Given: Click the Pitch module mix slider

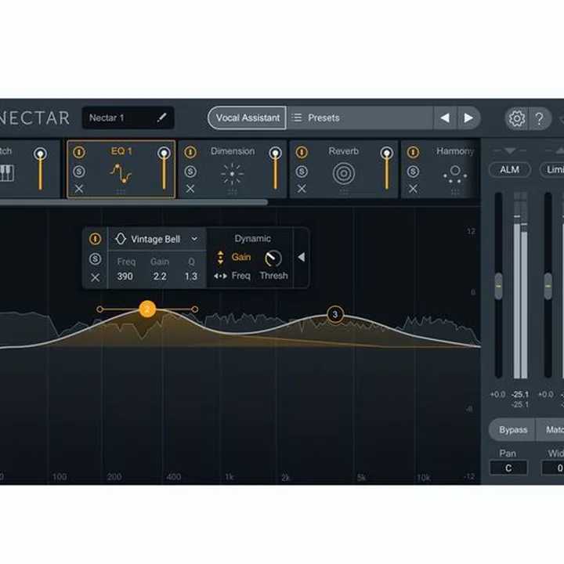Looking at the screenshot, I should click(40, 169).
